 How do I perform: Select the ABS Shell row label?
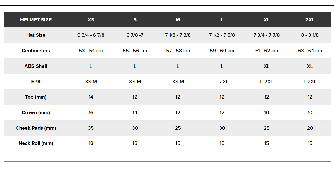[x=36, y=66]
